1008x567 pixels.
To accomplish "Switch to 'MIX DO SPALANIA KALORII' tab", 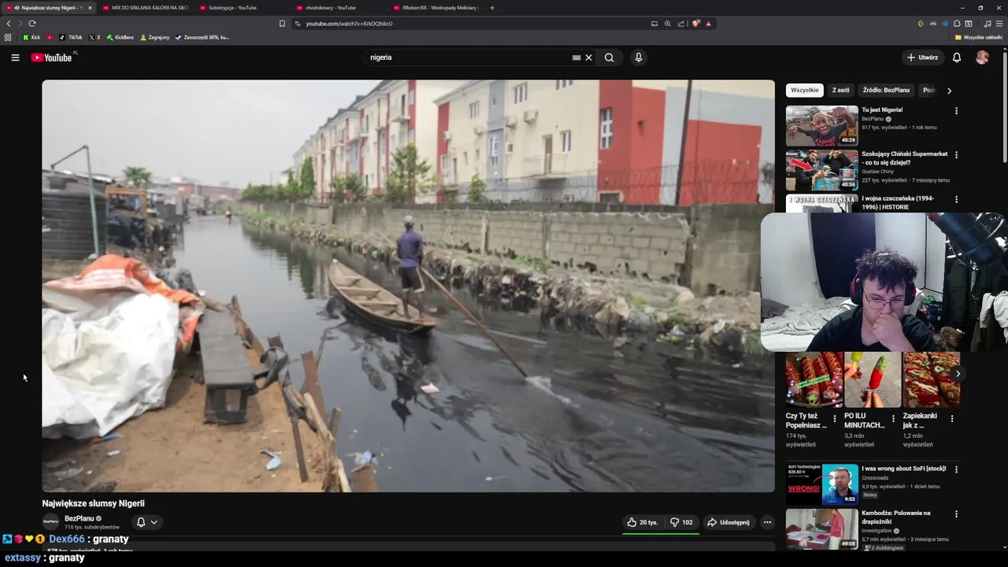I will (146, 8).
